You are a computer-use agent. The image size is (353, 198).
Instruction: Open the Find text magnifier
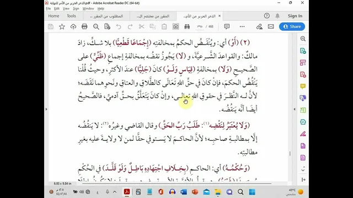(x=96, y=26)
